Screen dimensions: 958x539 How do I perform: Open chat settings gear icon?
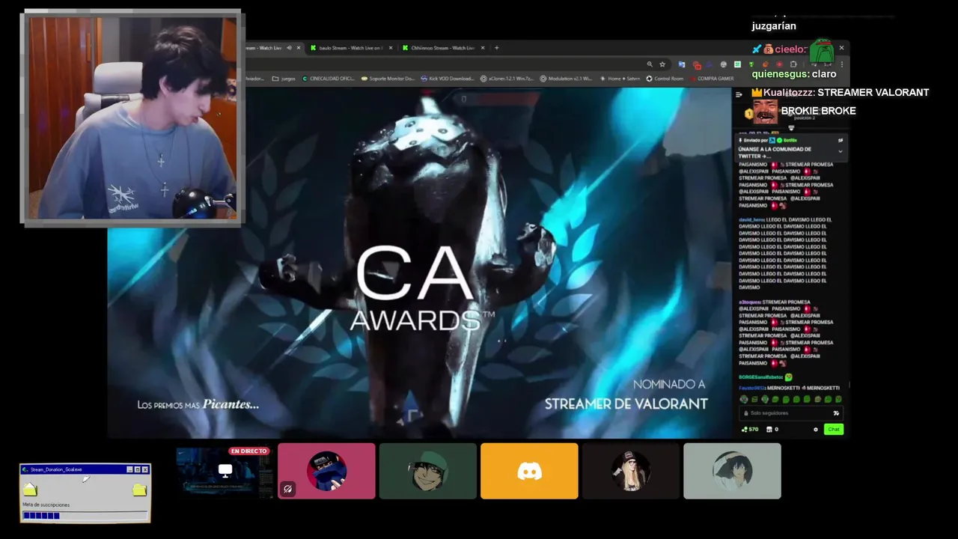coord(816,429)
